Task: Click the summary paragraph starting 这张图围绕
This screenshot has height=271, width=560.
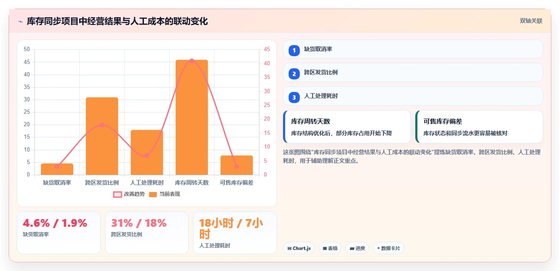Action: tap(412, 156)
